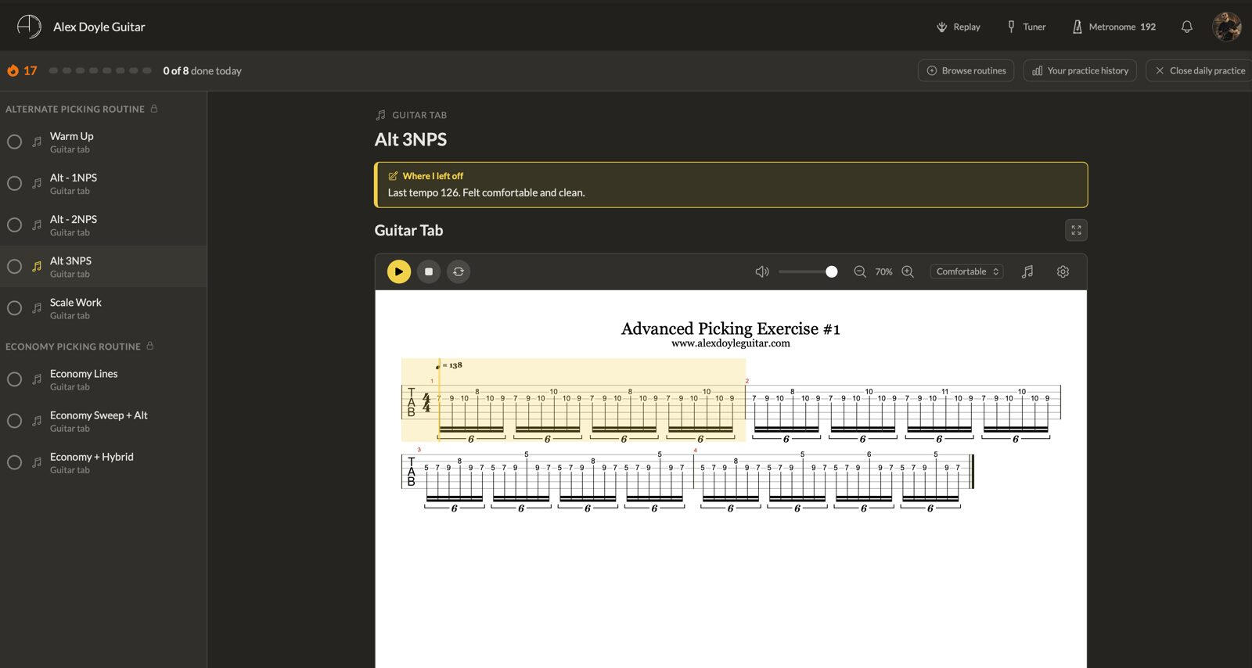Zoom out the tab view
This screenshot has height=668, width=1252.
[860, 271]
